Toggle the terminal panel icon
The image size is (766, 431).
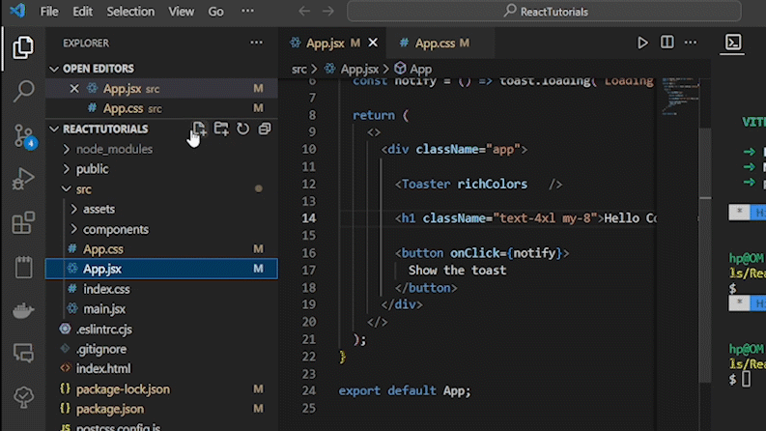(733, 43)
